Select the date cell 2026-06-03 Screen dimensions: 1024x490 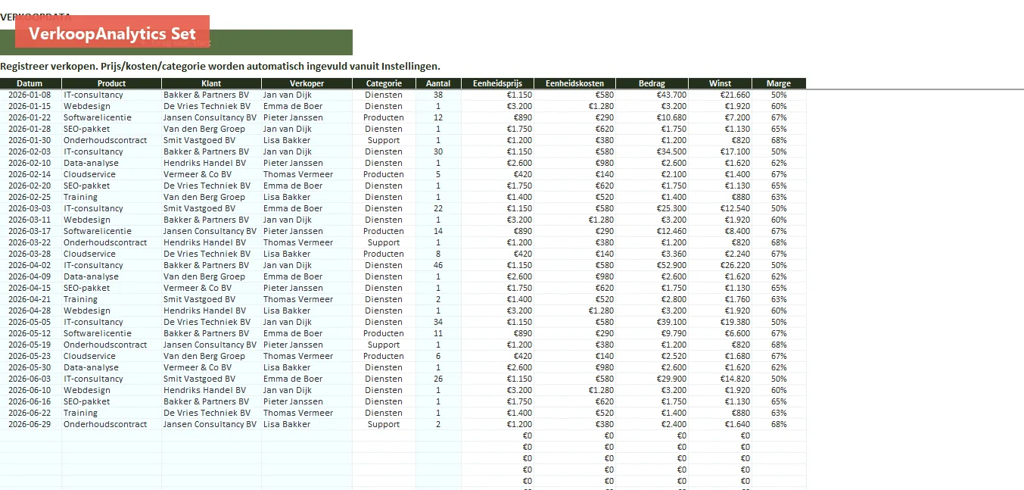tap(30, 379)
